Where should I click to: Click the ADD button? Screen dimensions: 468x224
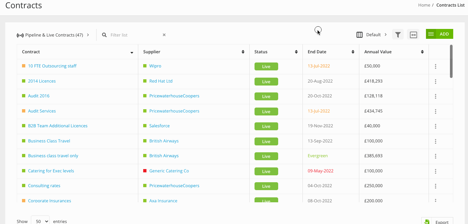pyautogui.click(x=439, y=34)
